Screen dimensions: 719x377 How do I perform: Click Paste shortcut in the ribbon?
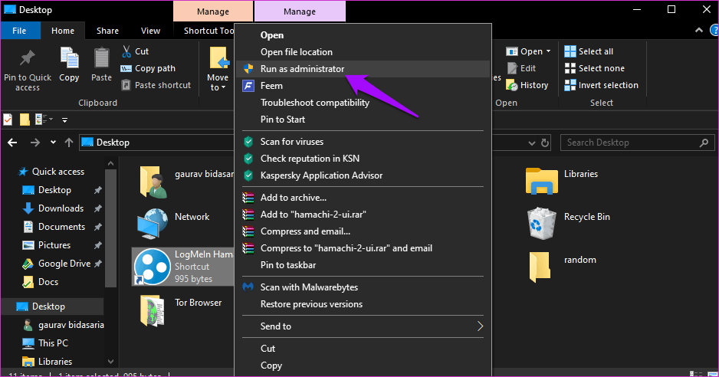click(x=156, y=85)
